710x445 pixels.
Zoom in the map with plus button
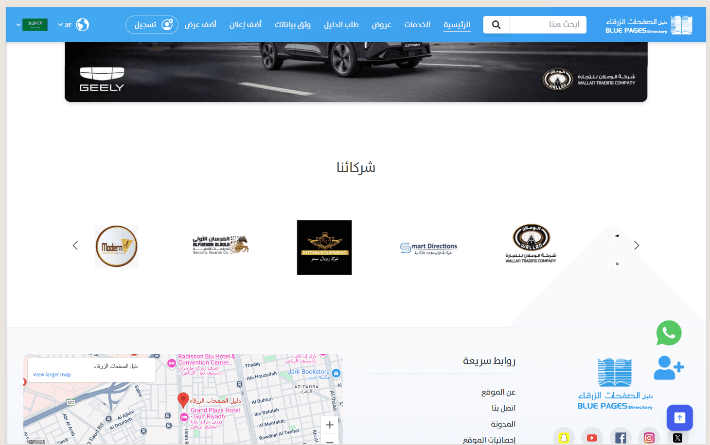tap(330, 425)
